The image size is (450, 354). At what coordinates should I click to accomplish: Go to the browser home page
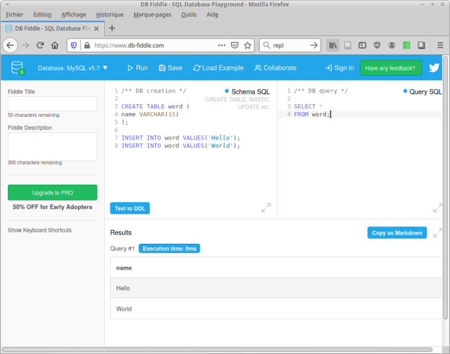pyautogui.click(x=55, y=45)
